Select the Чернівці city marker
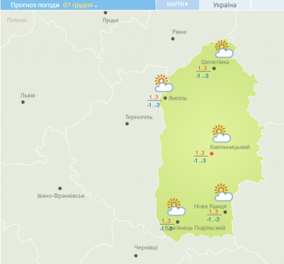 coord(136,255)
